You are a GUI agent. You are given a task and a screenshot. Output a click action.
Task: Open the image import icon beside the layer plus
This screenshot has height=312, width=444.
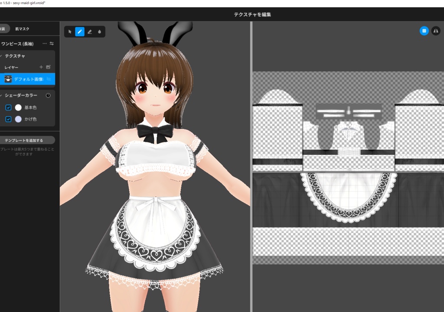pyautogui.click(x=49, y=67)
